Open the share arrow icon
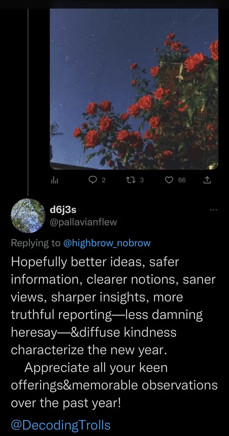The width and height of the screenshot is (229, 436). (x=207, y=180)
